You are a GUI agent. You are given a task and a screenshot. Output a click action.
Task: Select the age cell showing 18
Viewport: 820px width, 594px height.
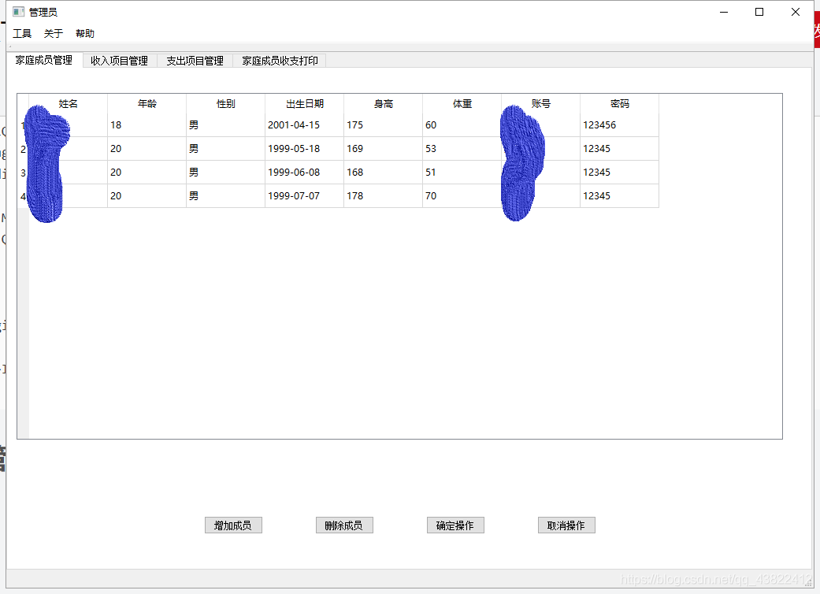pos(147,125)
